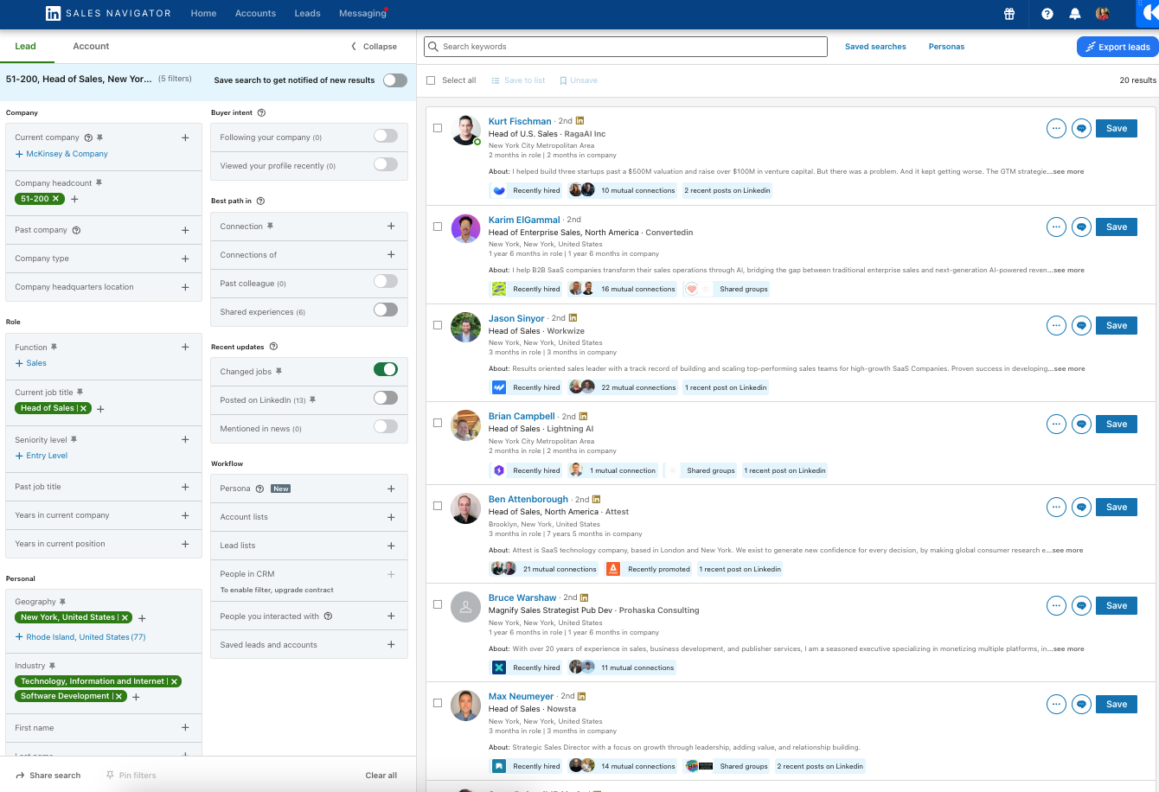The width and height of the screenshot is (1159, 792).
Task: Clear all search filters
Action: tap(381, 776)
